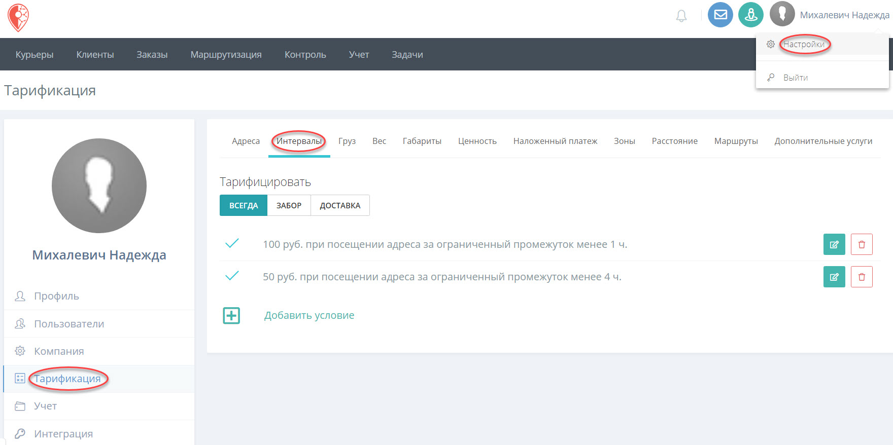
Task: Switch to the Адреса tab
Action: (x=246, y=141)
